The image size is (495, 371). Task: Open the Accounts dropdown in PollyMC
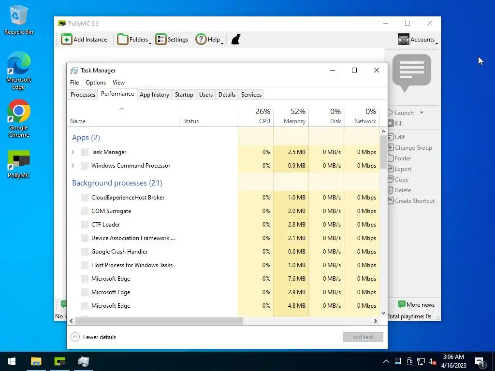pyautogui.click(x=418, y=40)
